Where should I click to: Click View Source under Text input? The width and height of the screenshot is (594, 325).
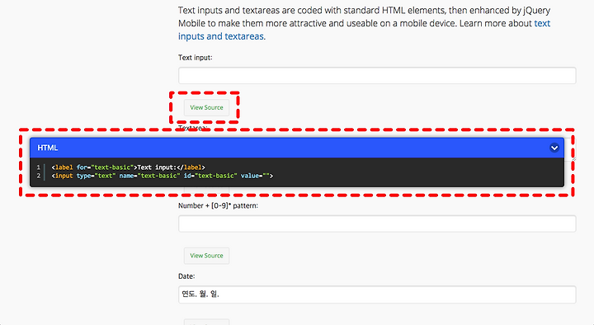(206, 107)
